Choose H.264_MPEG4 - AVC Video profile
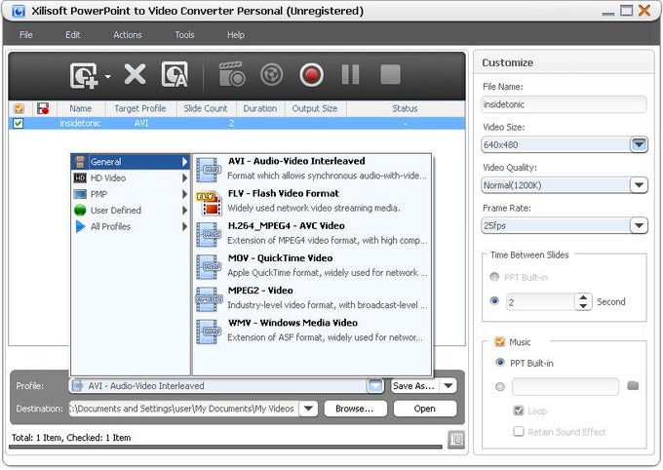 point(312,233)
